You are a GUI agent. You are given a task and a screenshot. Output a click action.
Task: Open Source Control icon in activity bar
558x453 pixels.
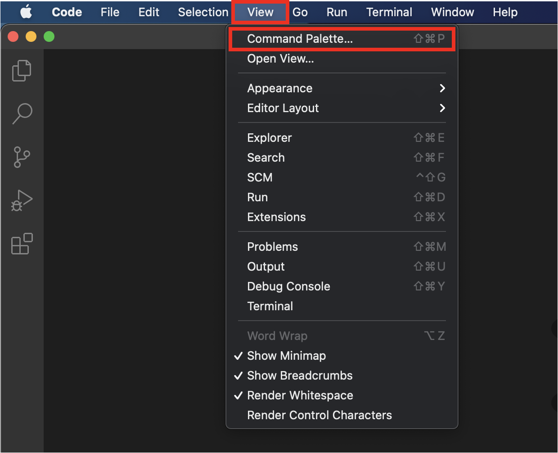click(x=22, y=157)
